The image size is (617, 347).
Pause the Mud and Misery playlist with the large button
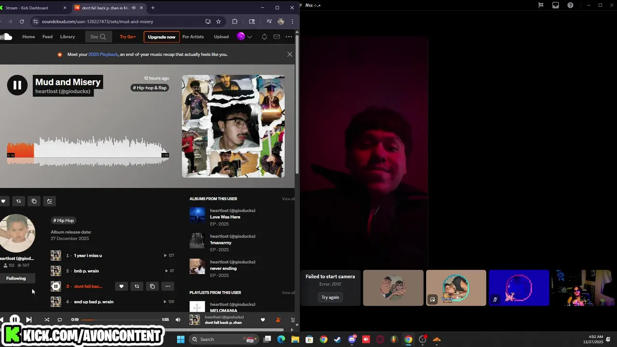[17, 85]
